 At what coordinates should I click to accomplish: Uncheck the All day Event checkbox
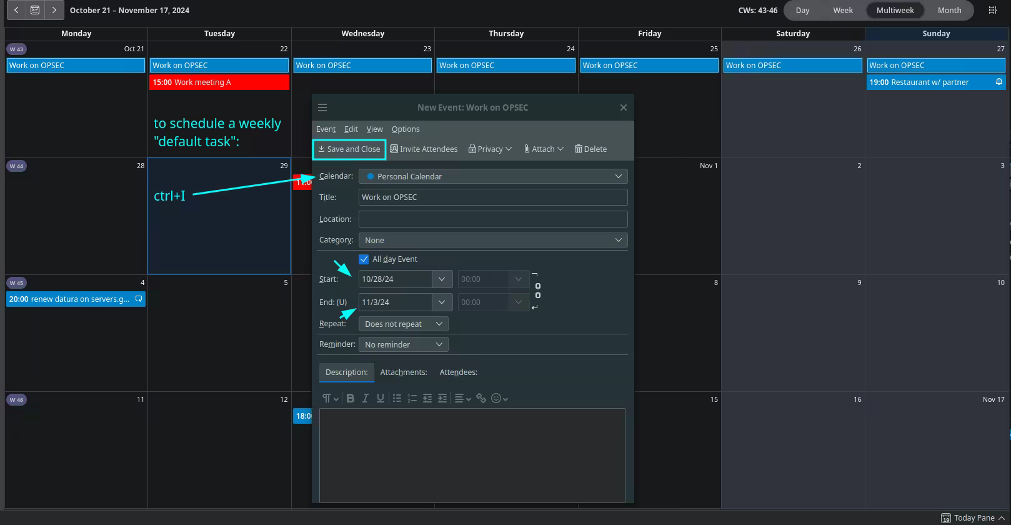[x=364, y=259]
